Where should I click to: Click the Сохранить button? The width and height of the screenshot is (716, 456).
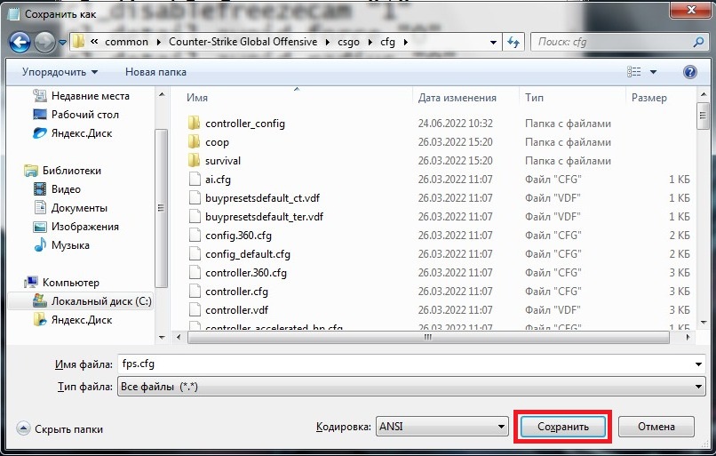(x=563, y=427)
